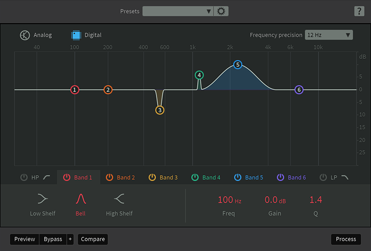This screenshot has height=251, width=371.
Task: Toggle Band 3 power button
Action: 152,177
